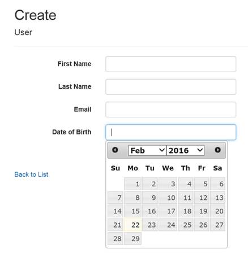Follow the Back to List link
This screenshot has height=258, width=248.
point(31,174)
